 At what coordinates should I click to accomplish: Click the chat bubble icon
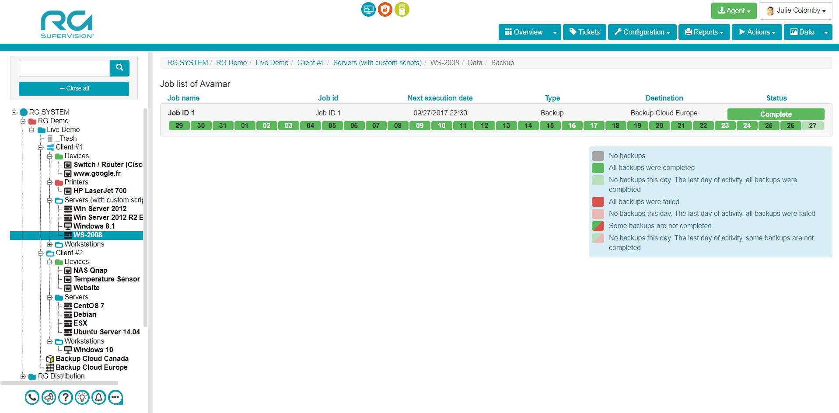115,397
